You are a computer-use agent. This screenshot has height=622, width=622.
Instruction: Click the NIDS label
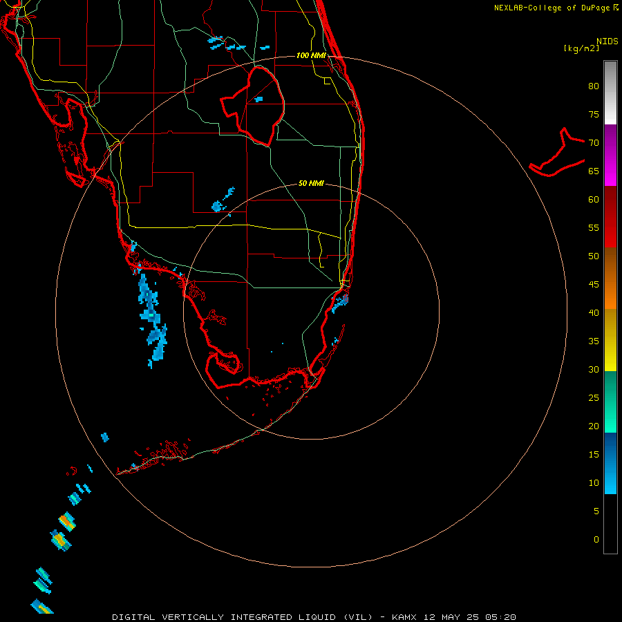[x=607, y=41]
